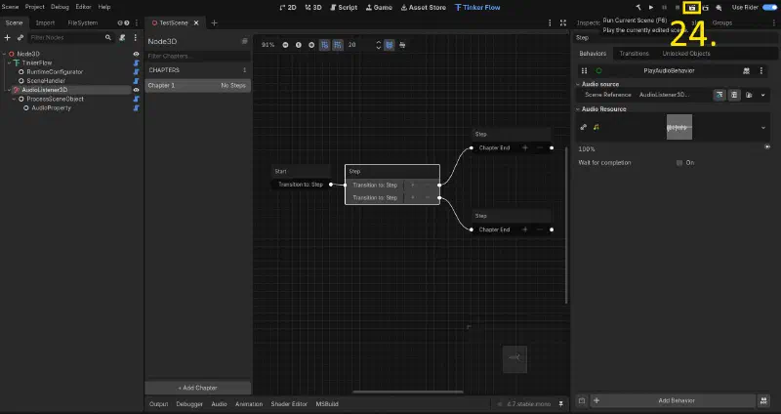The width and height of the screenshot is (781, 414).
Task: Open script attached to AudioProperty
Action: tap(136, 107)
